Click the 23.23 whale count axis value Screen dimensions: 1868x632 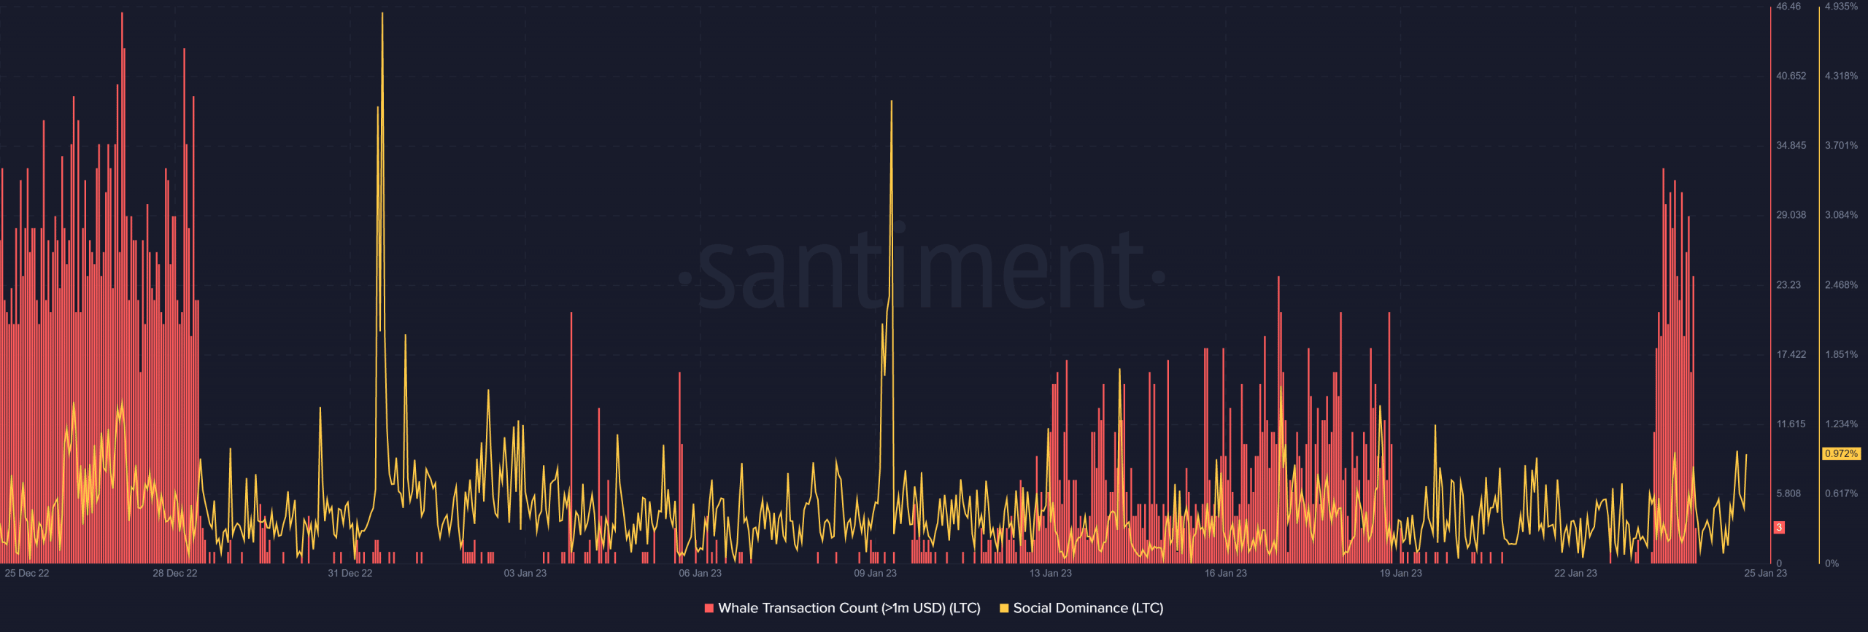click(1788, 285)
